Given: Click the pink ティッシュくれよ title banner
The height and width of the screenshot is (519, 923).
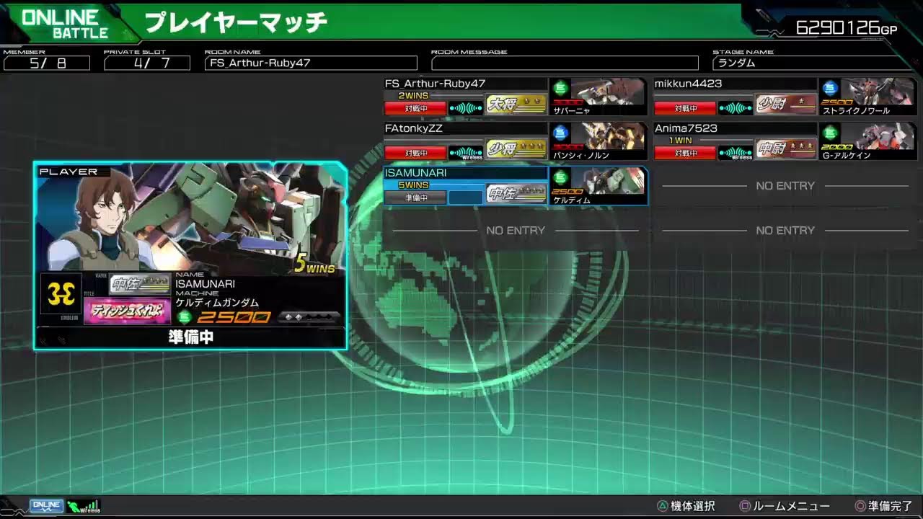Looking at the screenshot, I should tap(128, 311).
